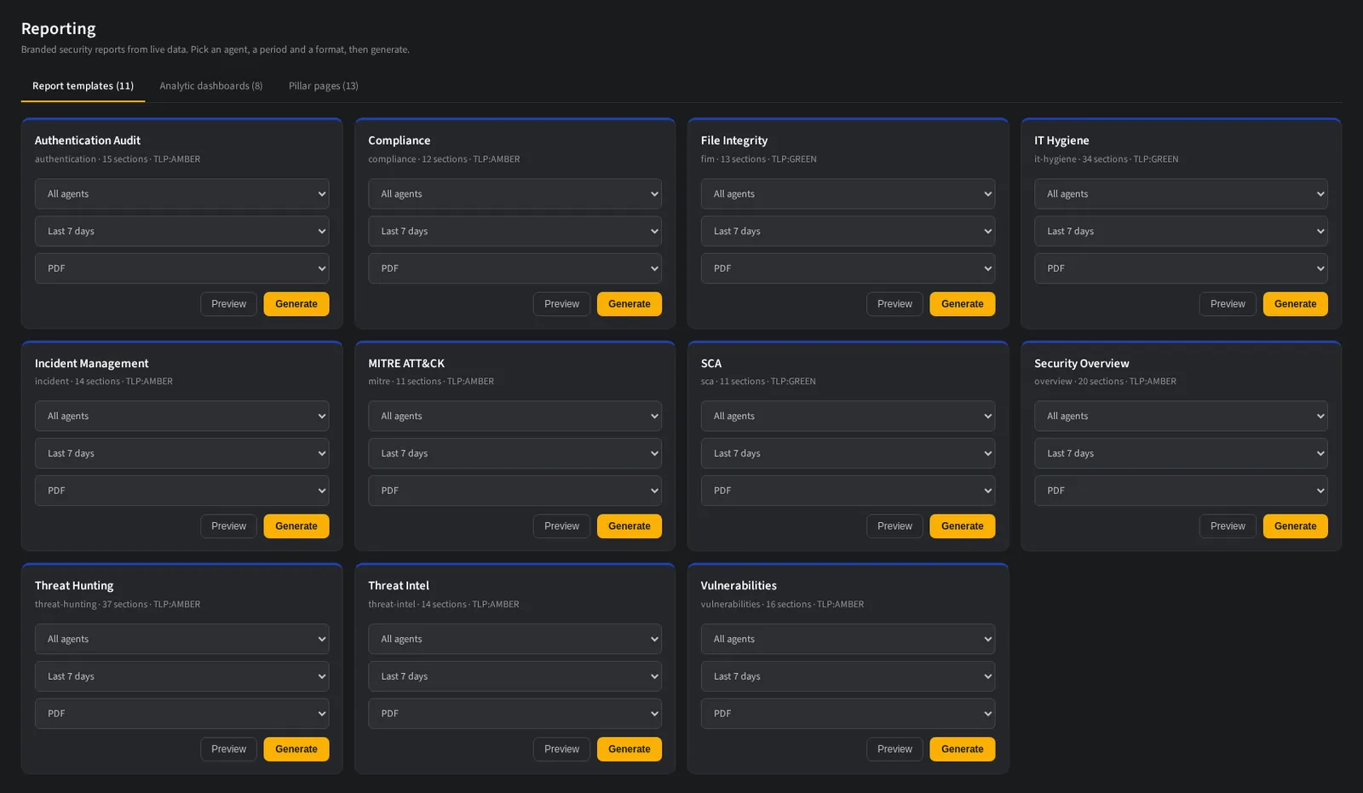Screen dimensions: 1363x793
Task: Click the Security Overview card title
Action: pyautogui.click(x=1082, y=364)
